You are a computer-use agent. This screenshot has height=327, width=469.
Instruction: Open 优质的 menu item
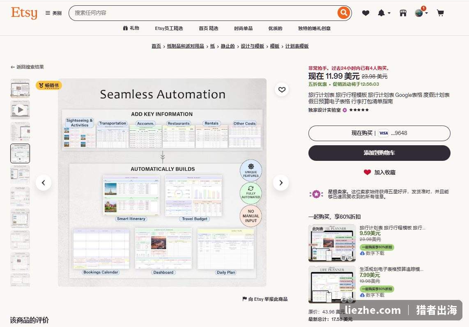coord(275,28)
